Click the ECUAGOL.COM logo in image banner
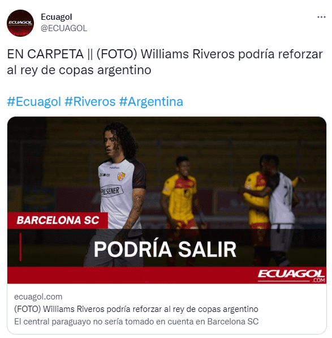Viewport: 332px width, 338px height. point(291,276)
